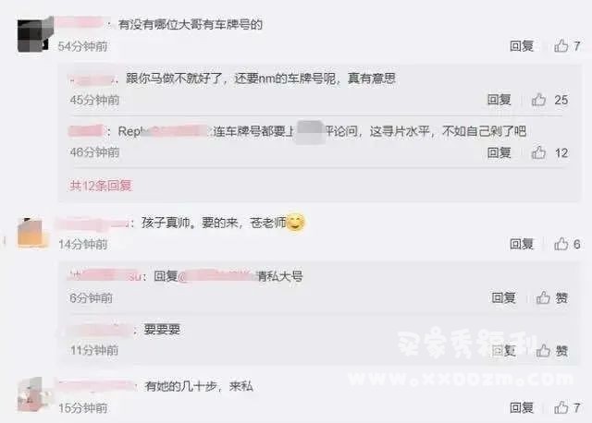Like the reply showing 12 likes
Image resolution: width=592 pixels, height=423 pixels.
coord(538,152)
